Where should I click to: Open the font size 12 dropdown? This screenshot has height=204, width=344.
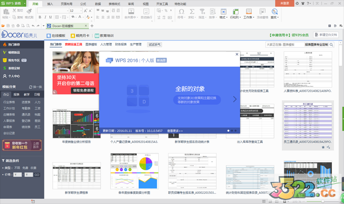click(81, 11)
